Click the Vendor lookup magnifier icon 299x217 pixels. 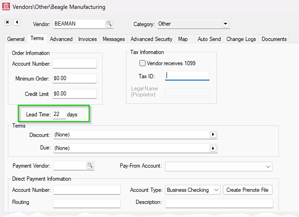point(109,24)
